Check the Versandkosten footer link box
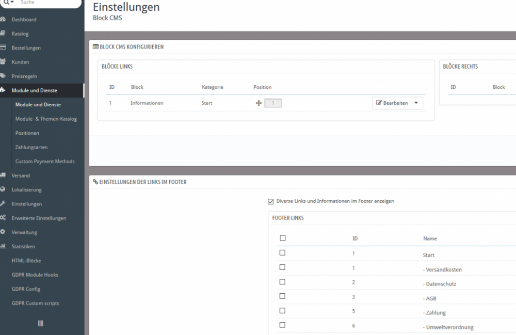 tap(282, 267)
